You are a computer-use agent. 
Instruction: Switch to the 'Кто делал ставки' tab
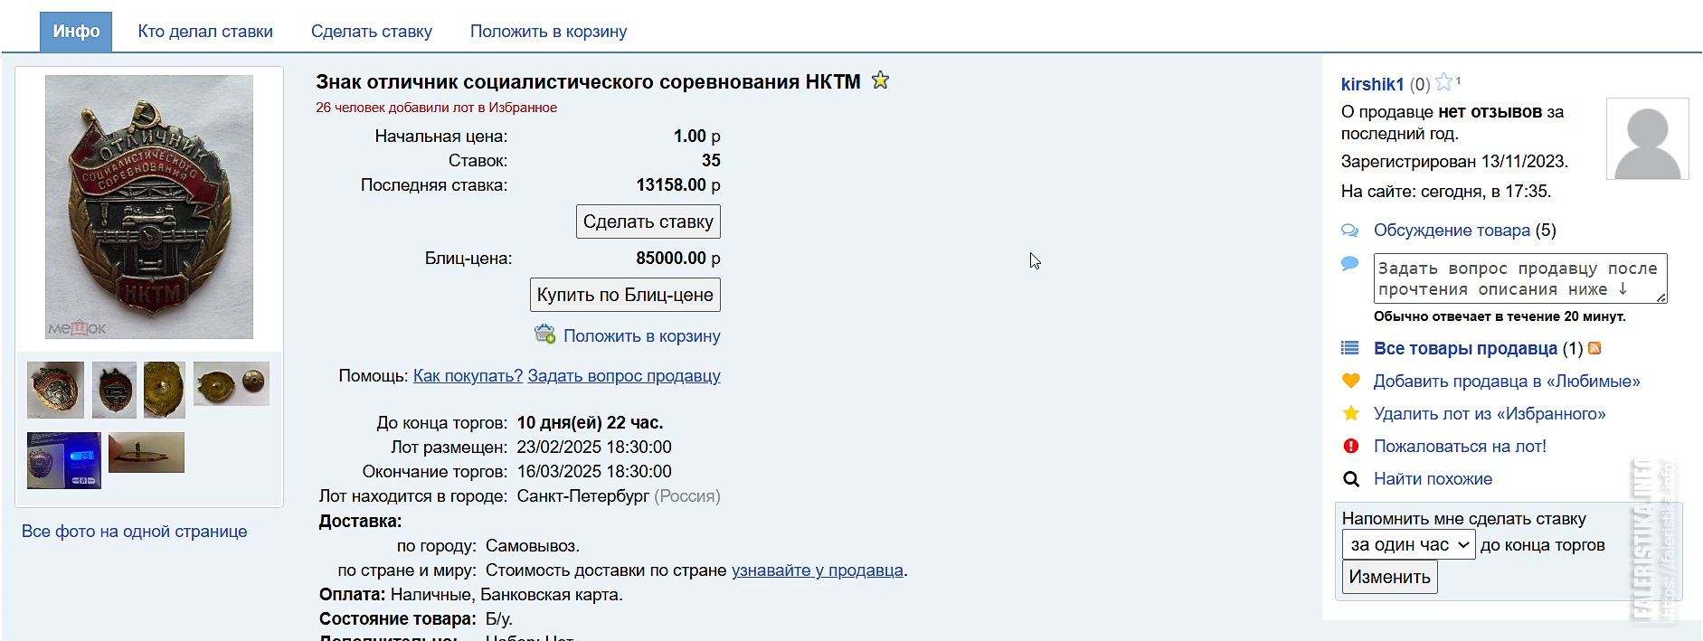[205, 32]
